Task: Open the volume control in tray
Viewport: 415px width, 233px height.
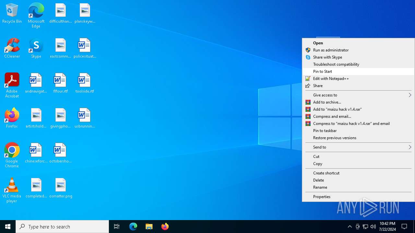Action: click(x=373, y=227)
